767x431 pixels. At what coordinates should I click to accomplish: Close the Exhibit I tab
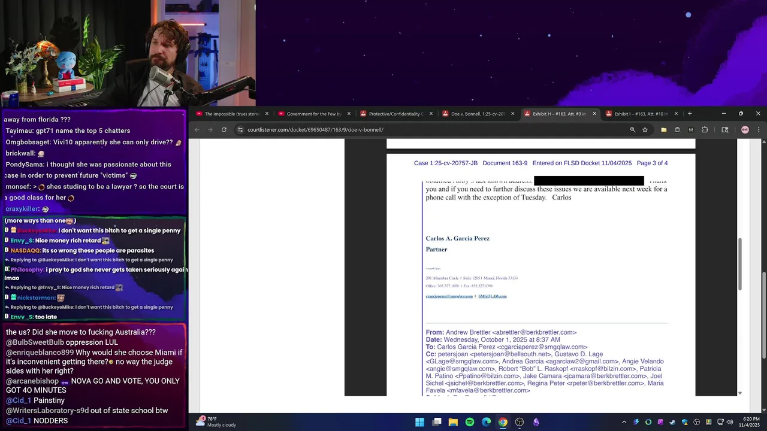[677, 114]
